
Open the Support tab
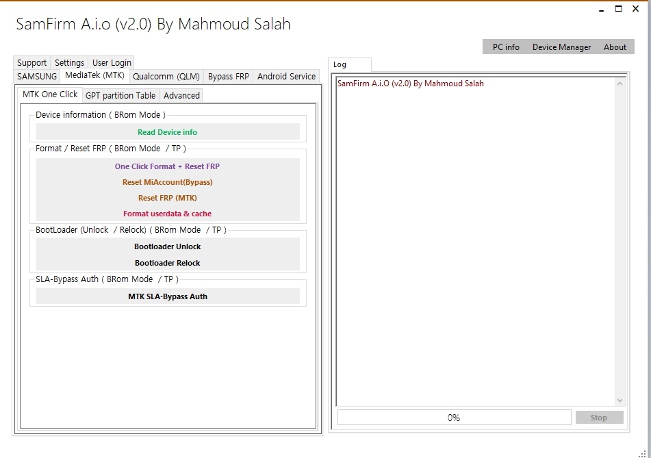[x=31, y=63]
